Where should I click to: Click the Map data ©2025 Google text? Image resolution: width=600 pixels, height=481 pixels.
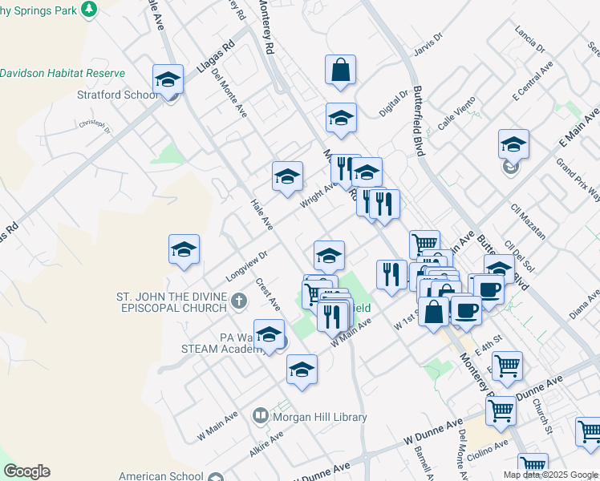(x=551, y=475)
